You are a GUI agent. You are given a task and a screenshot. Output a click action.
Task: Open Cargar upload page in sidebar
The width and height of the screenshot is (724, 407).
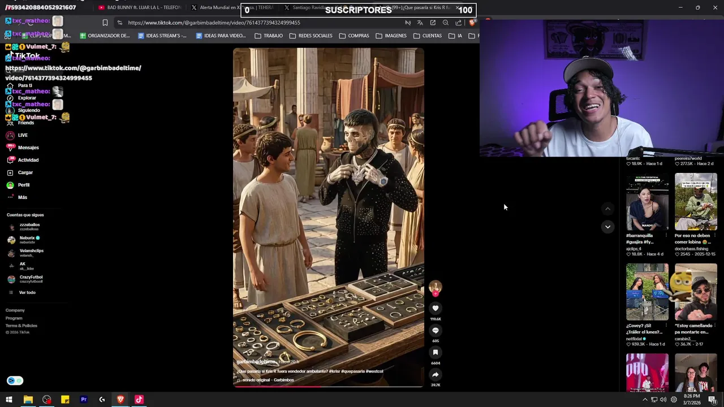click(x=20, y=172)
